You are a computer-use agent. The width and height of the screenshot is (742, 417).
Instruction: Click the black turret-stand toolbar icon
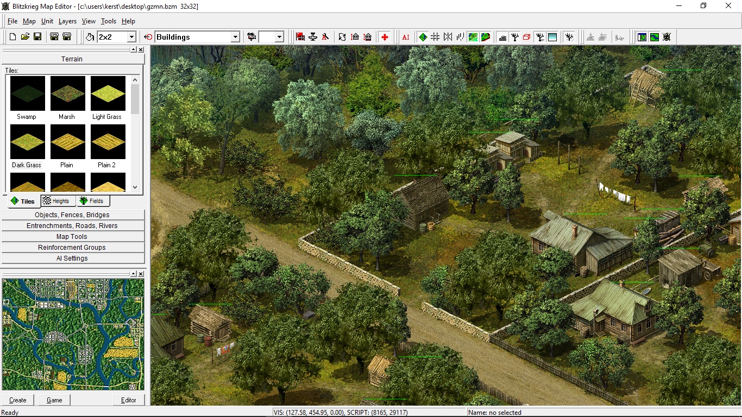(313, 37)
